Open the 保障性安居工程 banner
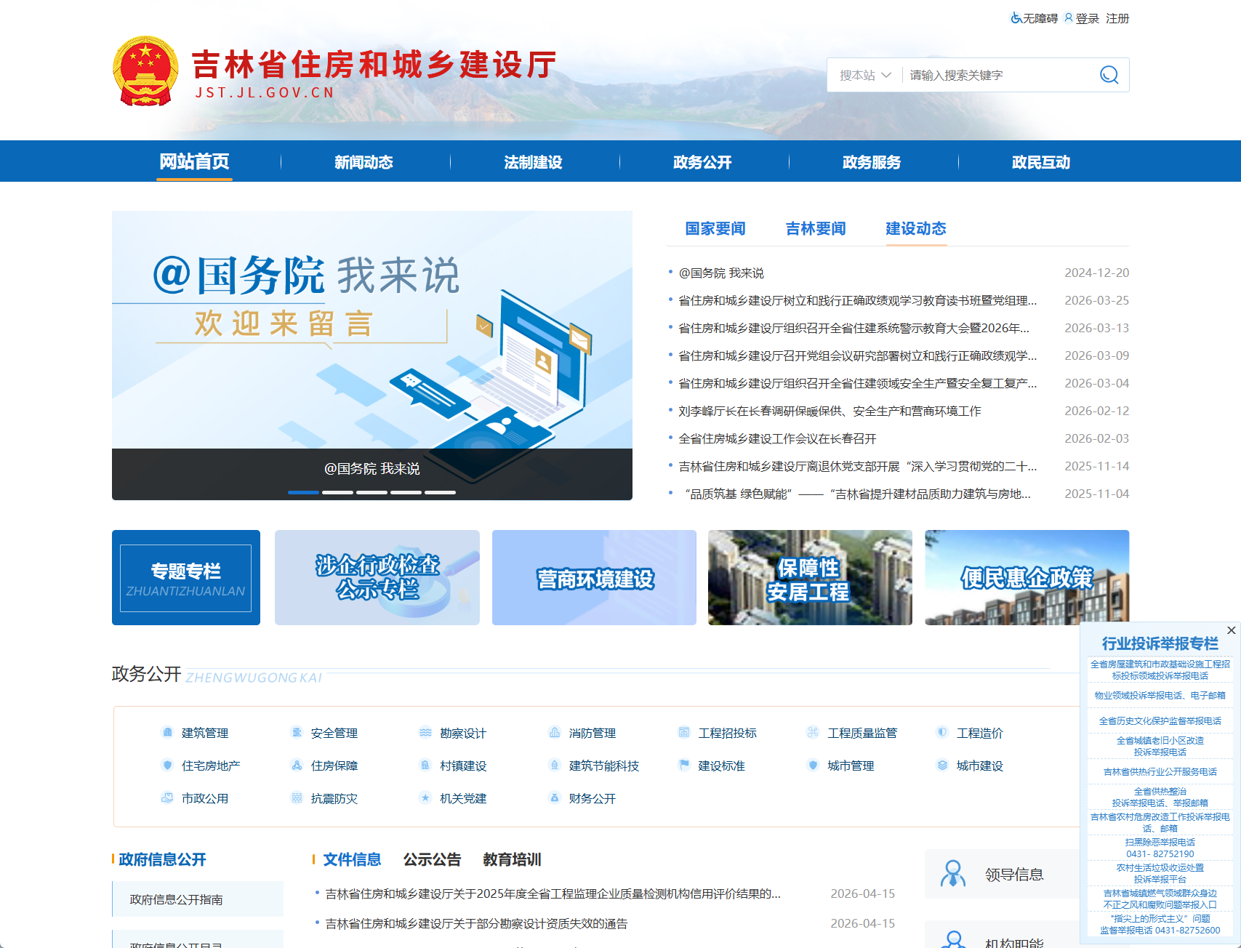Image resolution: width=1241 pixels, height=948 pixels. point(809,577)
